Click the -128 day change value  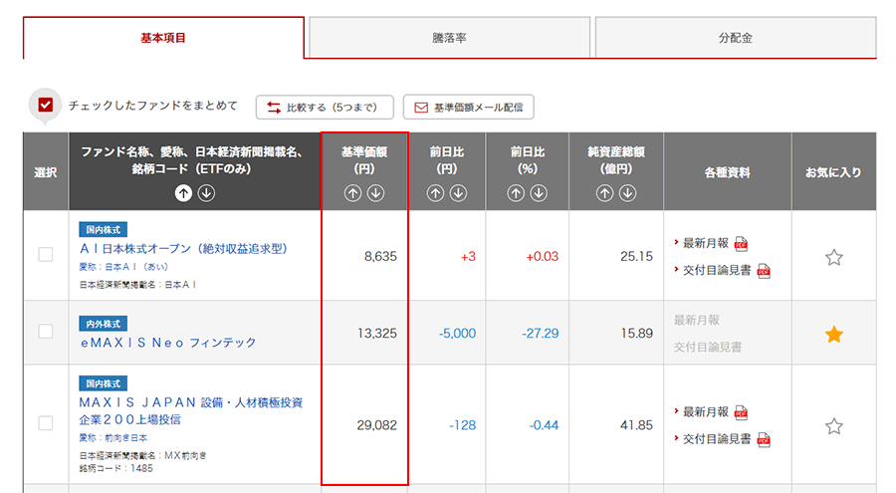pos(462,425)
